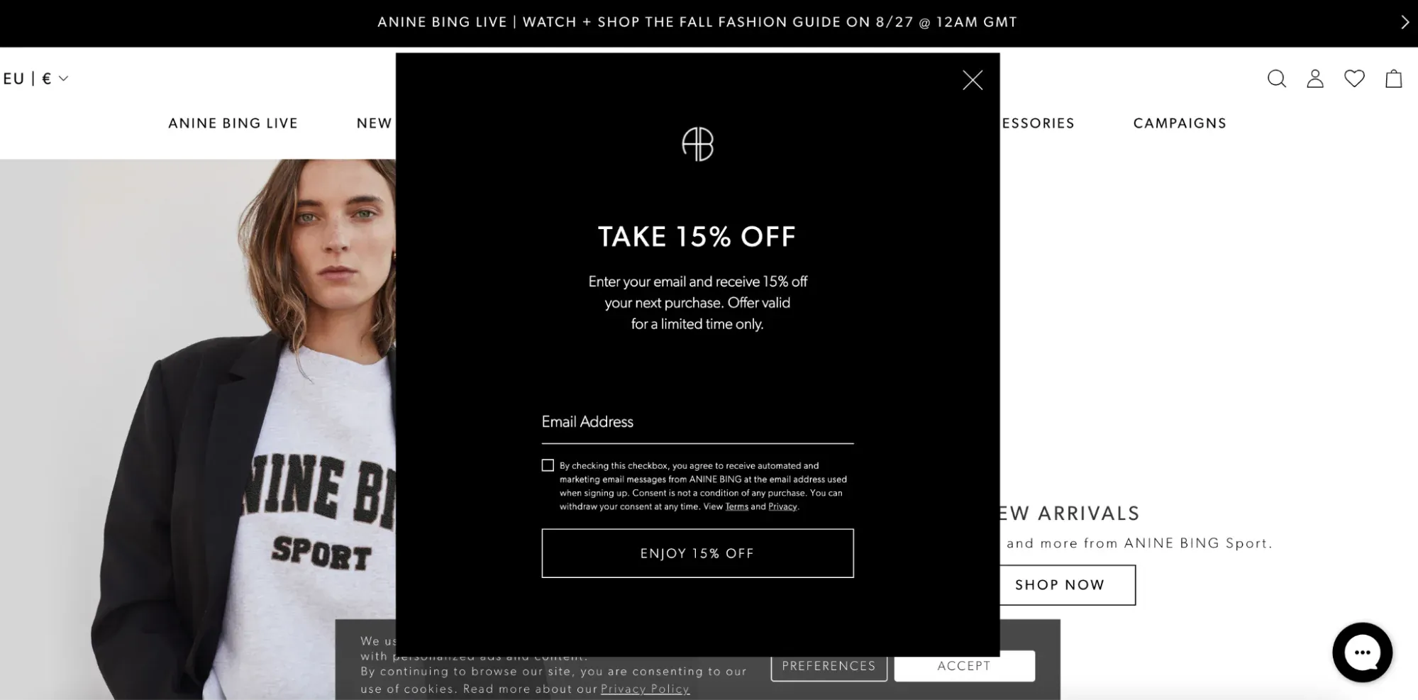Open the Terms link in popup

pyautogui.click(x=736, y=506)
